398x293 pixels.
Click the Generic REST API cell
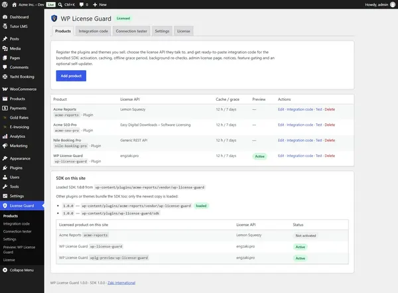(x=134, y=141)
